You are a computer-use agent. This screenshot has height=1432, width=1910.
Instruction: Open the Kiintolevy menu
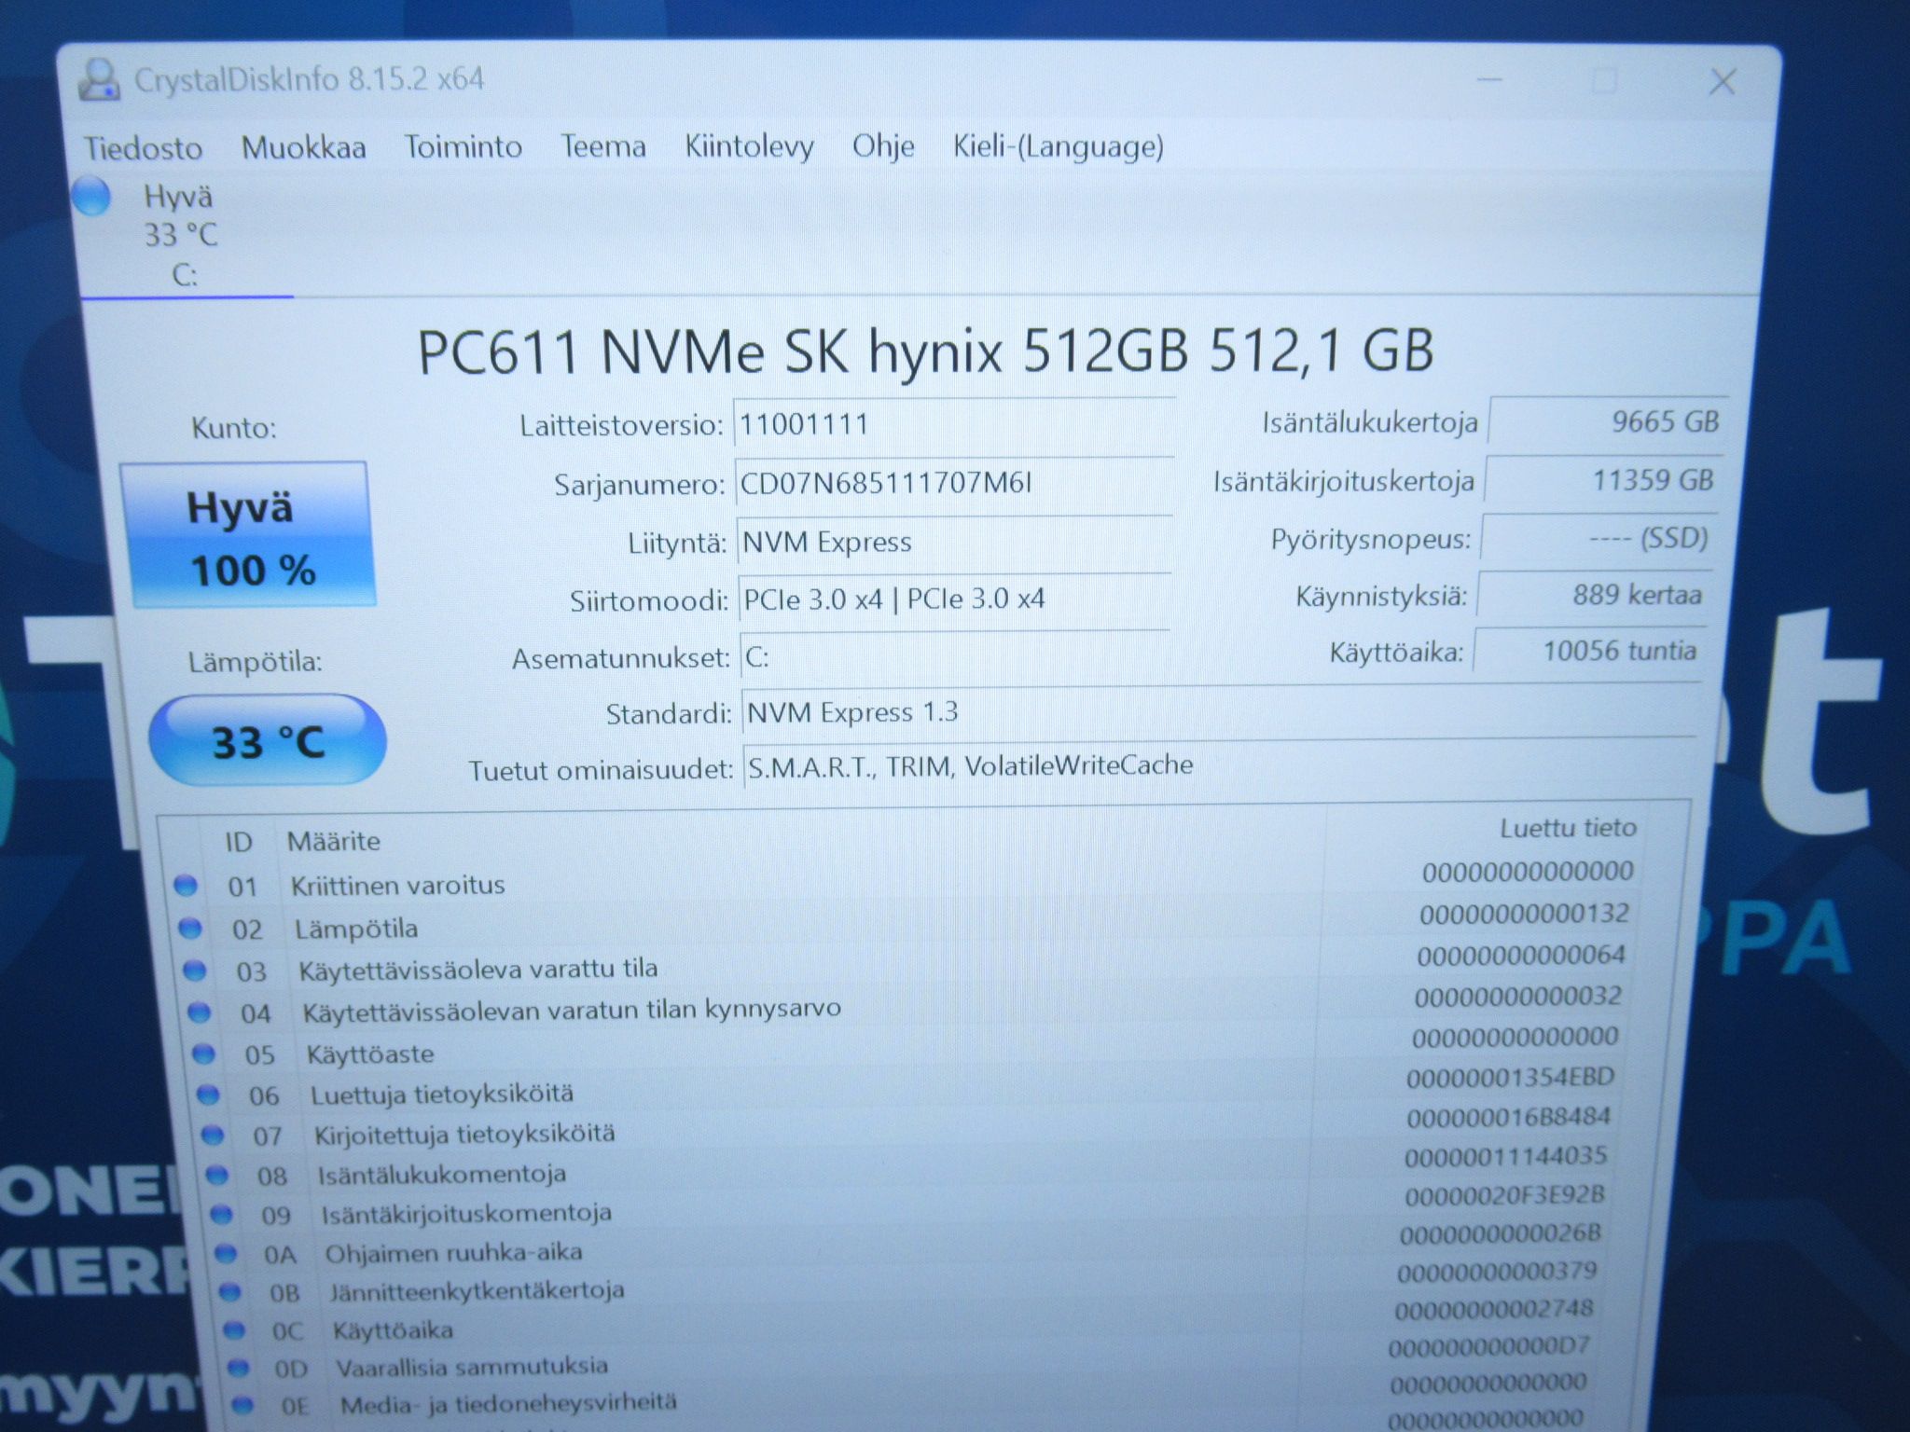[749, 146]
